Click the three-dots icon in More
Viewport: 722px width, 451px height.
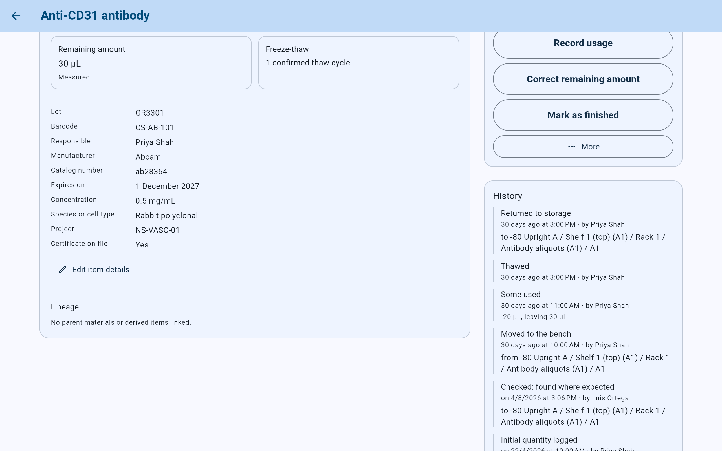[x=572, y=147]
